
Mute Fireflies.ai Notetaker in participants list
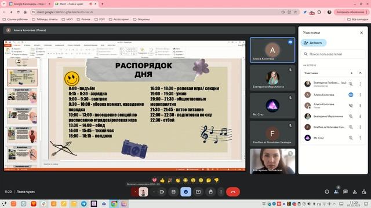click(x=351, y=127)
